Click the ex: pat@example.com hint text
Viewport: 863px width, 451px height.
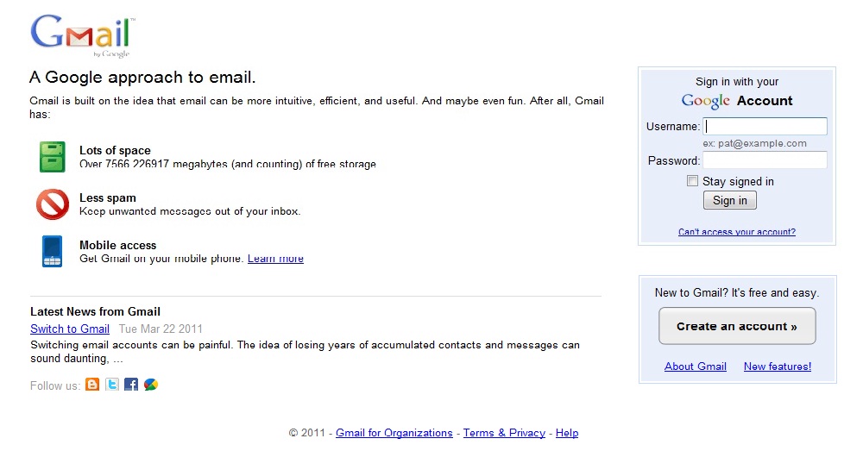pyautogui.click(x=754, y=143)
